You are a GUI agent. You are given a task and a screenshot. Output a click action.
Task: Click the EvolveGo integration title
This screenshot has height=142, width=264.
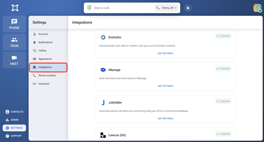pyautogui.click(x=115, y=37)
